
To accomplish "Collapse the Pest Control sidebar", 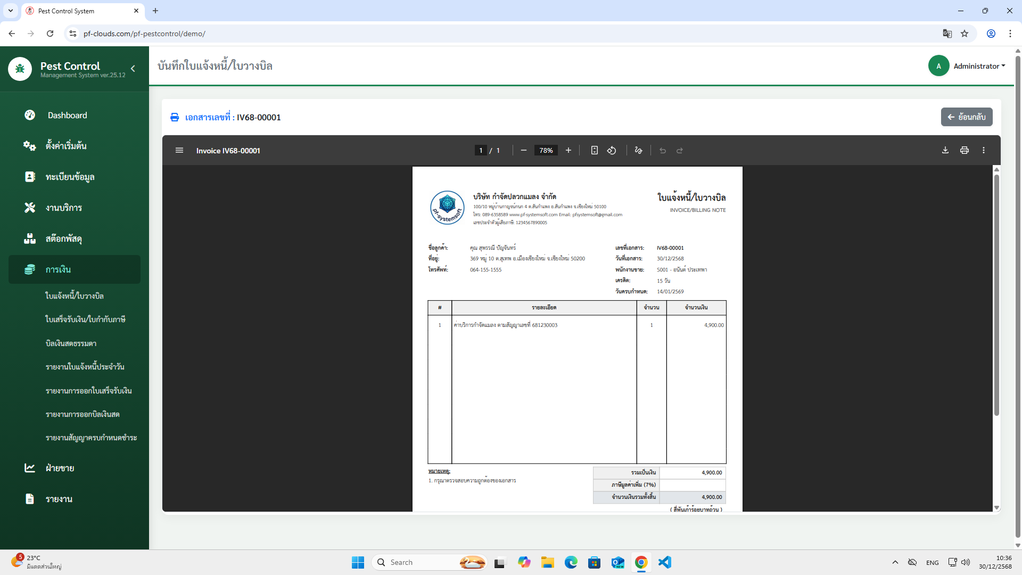I will (133, 69).
